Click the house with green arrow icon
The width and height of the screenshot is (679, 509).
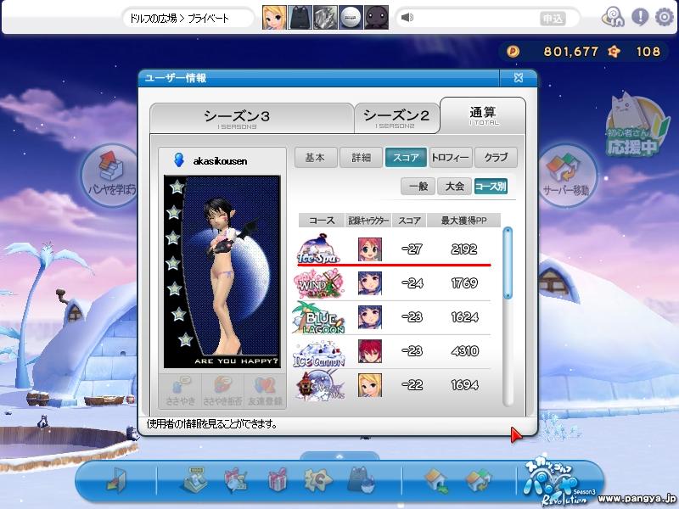436,480
